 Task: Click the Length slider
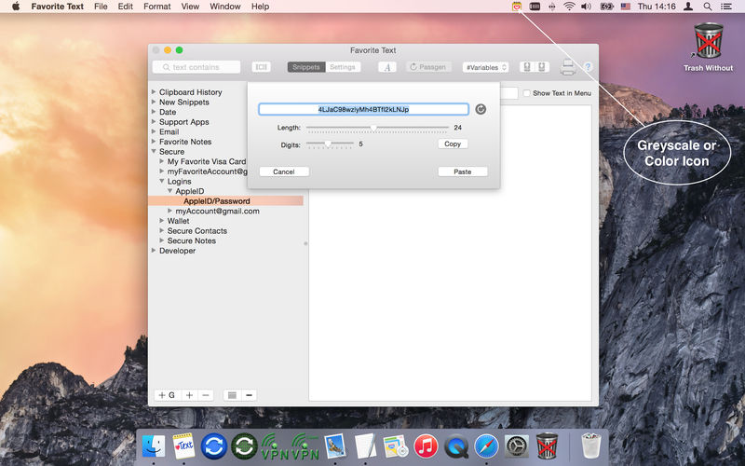377,128
